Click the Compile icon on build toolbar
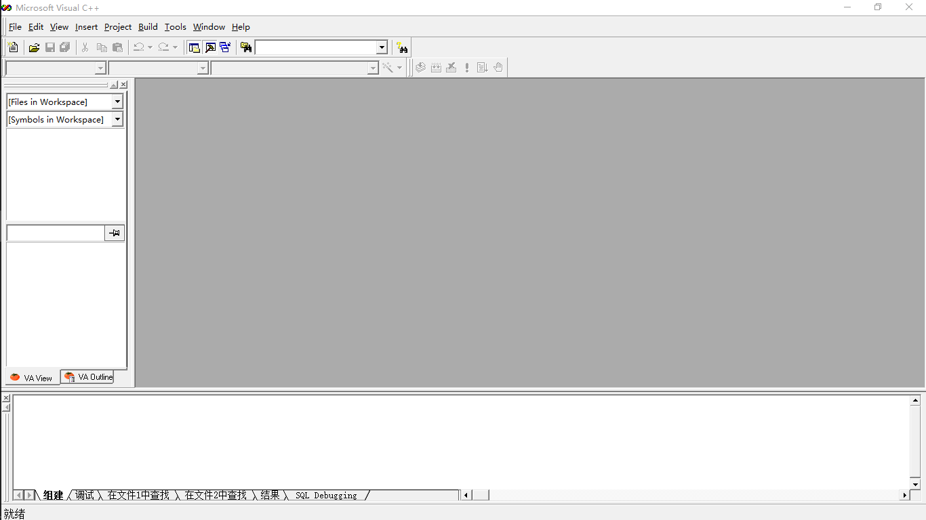Screen dimensions: 926x520 pyautogui.click(x=420, y=68)
